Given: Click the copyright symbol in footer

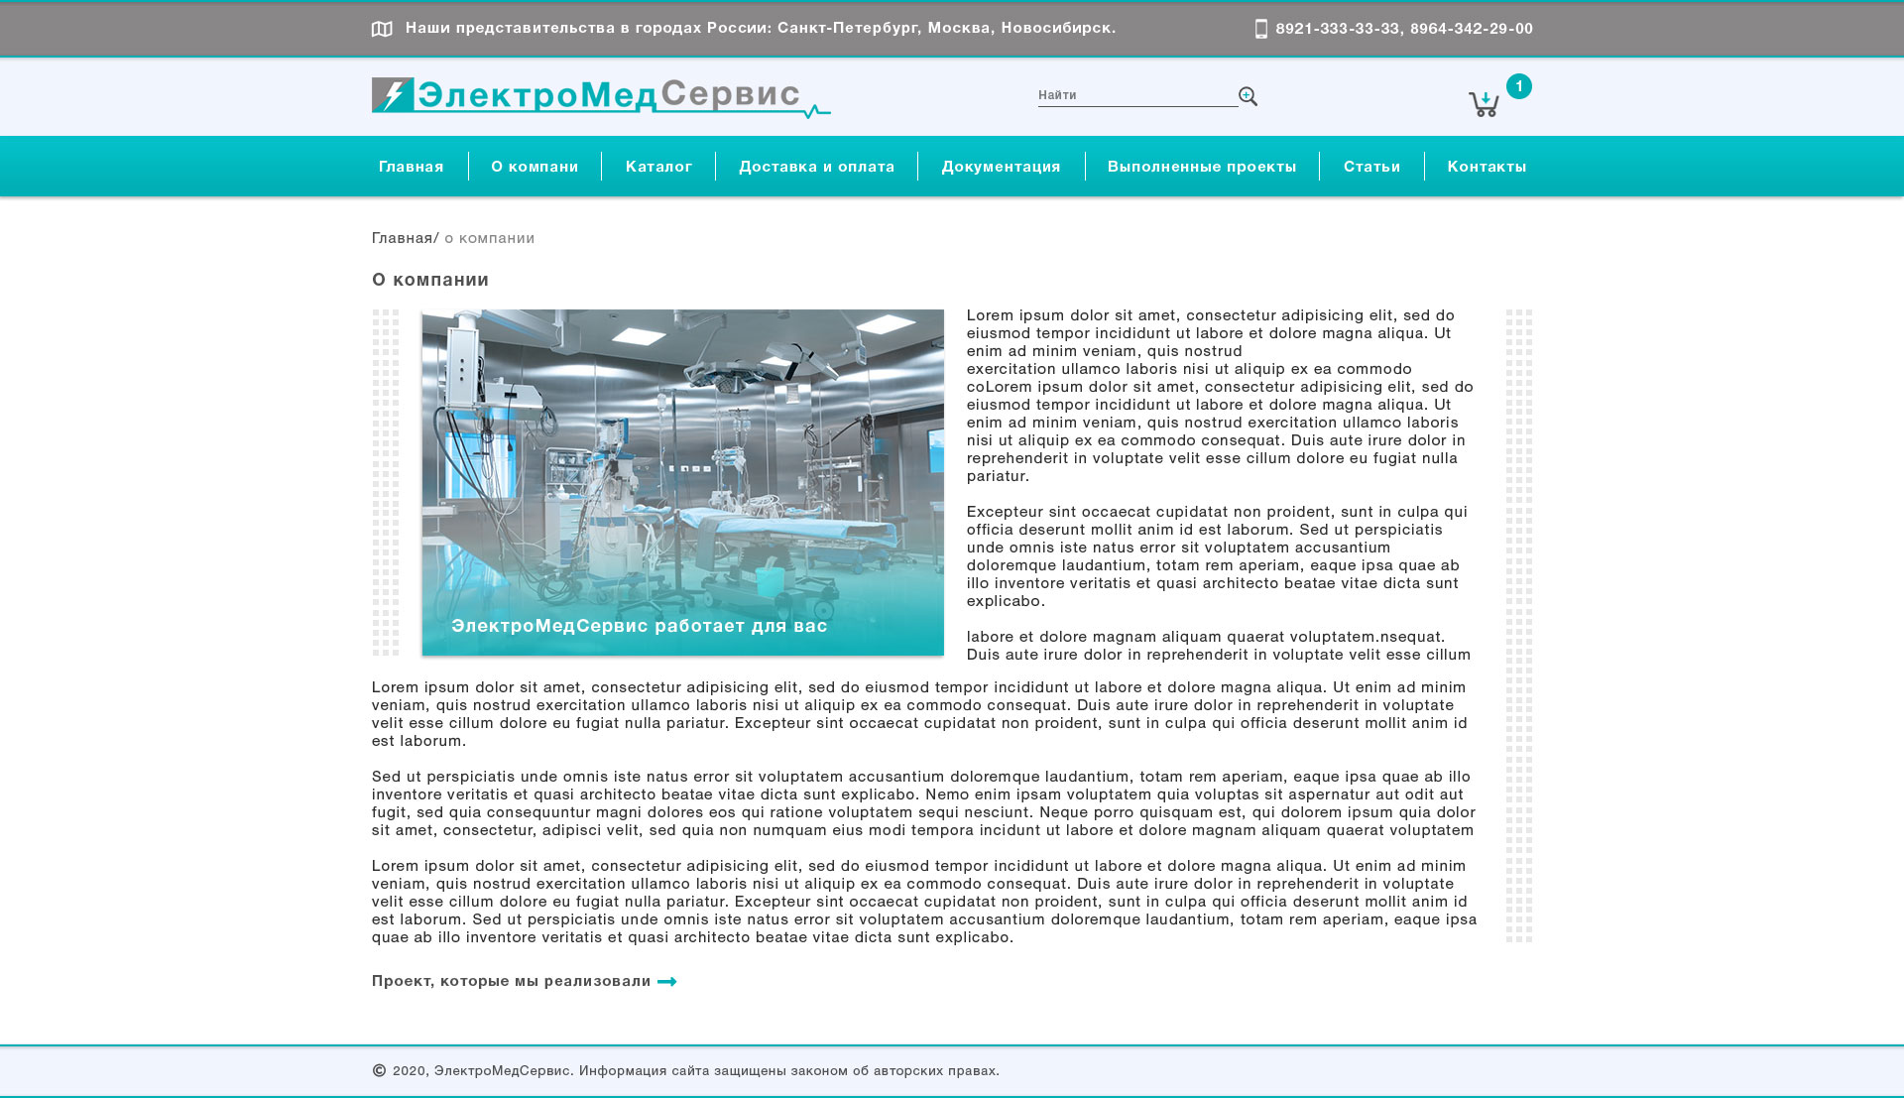Looking at the screenshot, I should [x=379, y=1070].
